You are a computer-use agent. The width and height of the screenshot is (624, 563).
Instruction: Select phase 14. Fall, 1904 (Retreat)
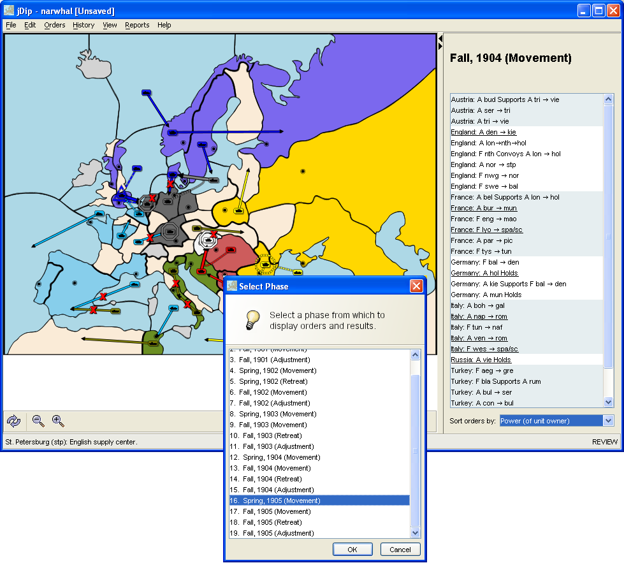point(319,479)
